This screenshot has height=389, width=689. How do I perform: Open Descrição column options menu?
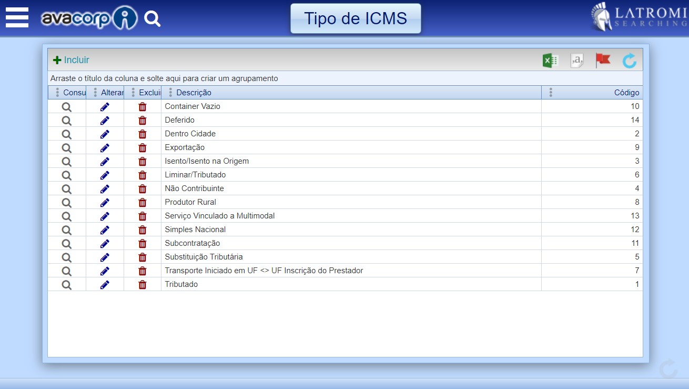(170, 93)
